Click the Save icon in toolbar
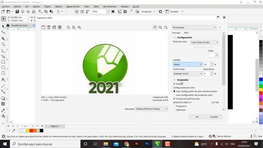This screenshot has height=148, width=263. click(x=17, y=12)
